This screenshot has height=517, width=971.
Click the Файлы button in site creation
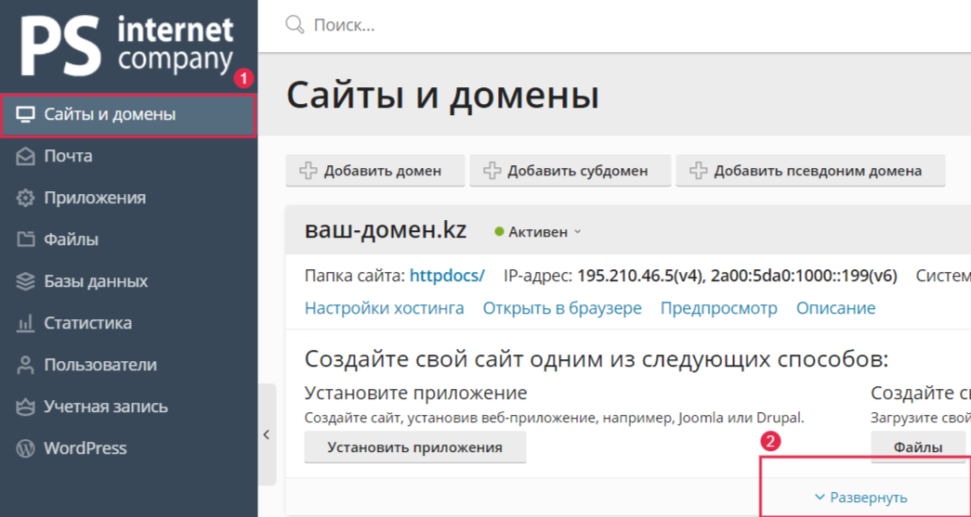tap(918, 447)
